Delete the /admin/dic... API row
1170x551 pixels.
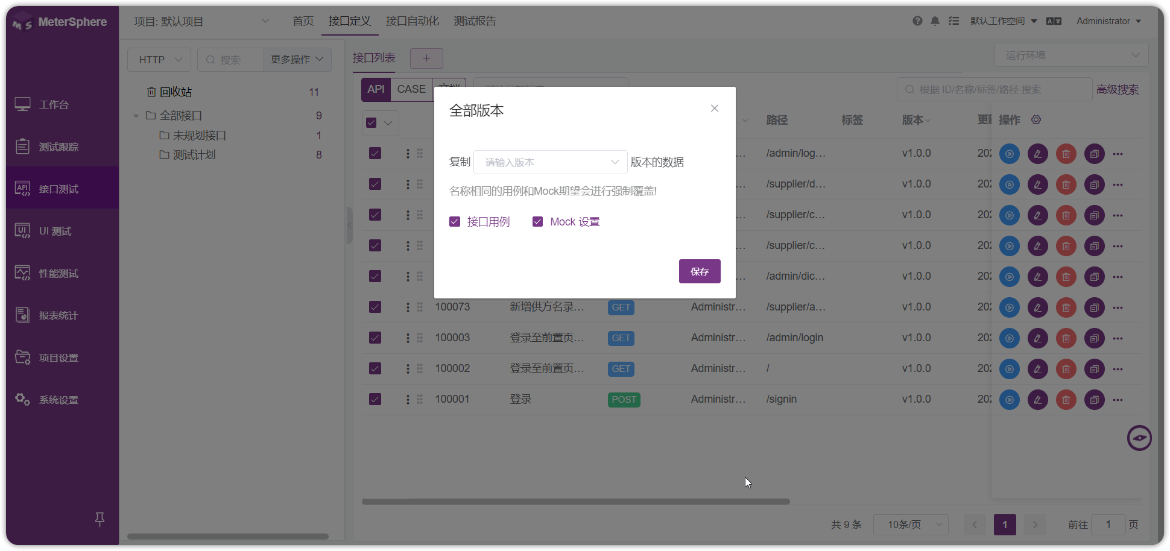click(x=1066, y=277)
